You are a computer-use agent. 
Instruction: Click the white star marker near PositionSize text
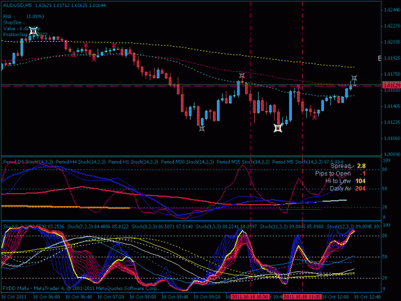(33, 31)
